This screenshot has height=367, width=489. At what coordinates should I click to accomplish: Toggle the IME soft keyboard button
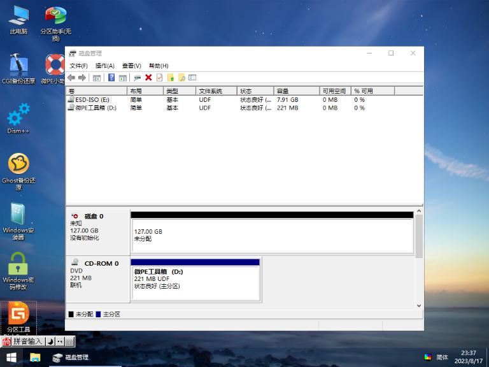pyautogui.click(x=69, y=342)
